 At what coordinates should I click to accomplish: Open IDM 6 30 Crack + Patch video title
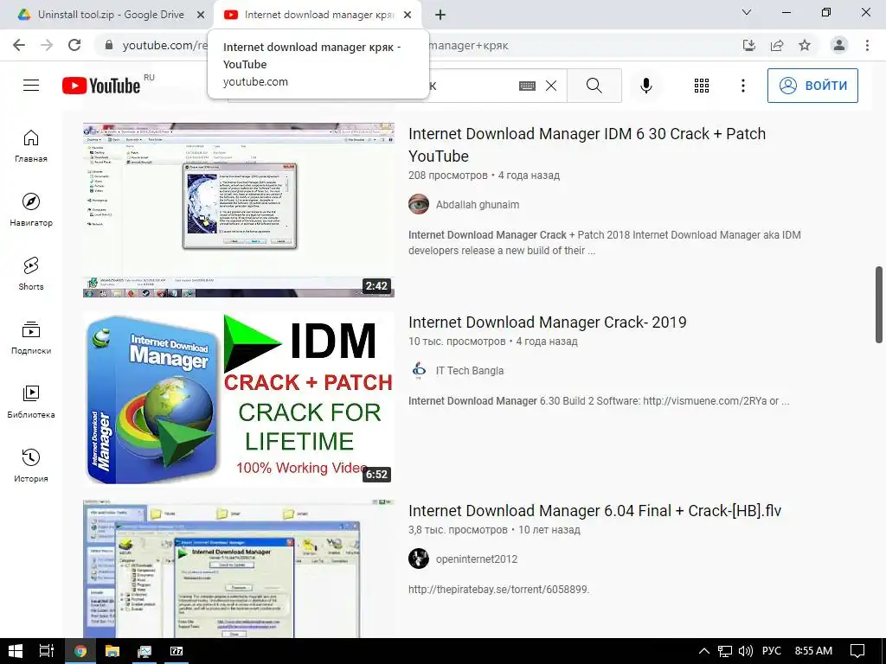click(x=587, y=144)
